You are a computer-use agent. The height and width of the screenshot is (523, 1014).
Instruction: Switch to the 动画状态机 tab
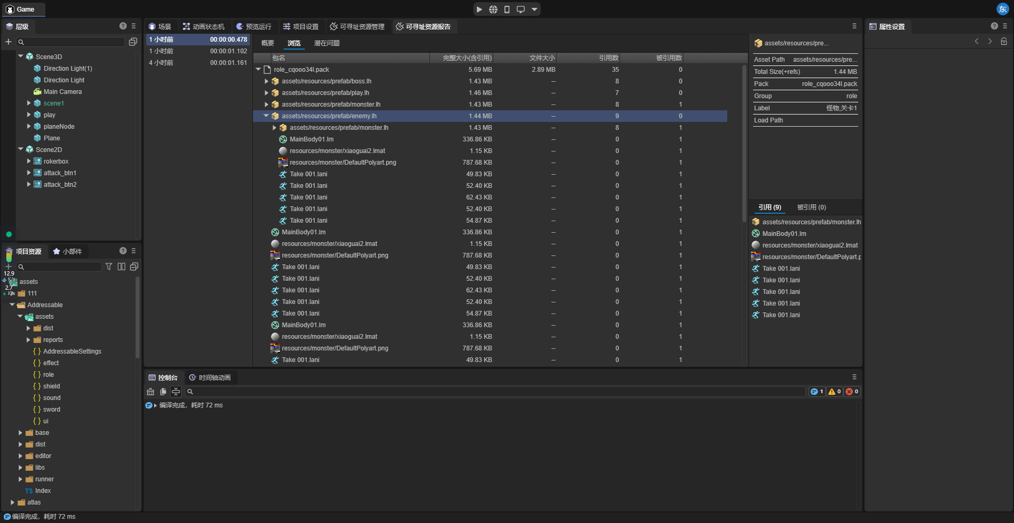point(204,26)
